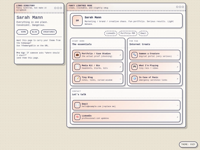Click the Sarah Mann heading in Links Directory
The height and width of the screenshot is (150, 200).
30,17
